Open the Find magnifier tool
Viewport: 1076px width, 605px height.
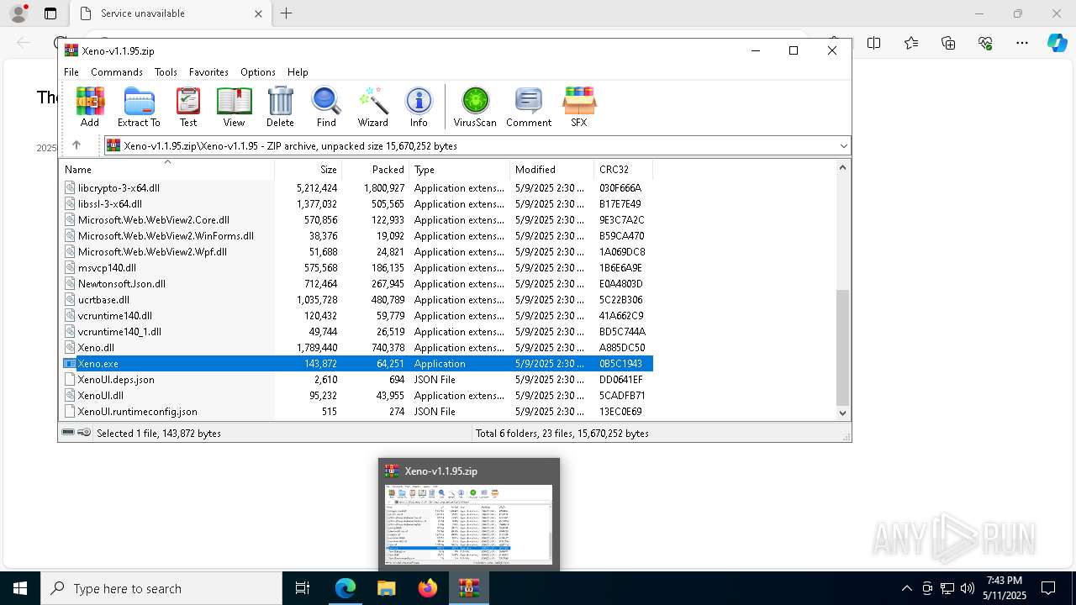tap(326, 107)
